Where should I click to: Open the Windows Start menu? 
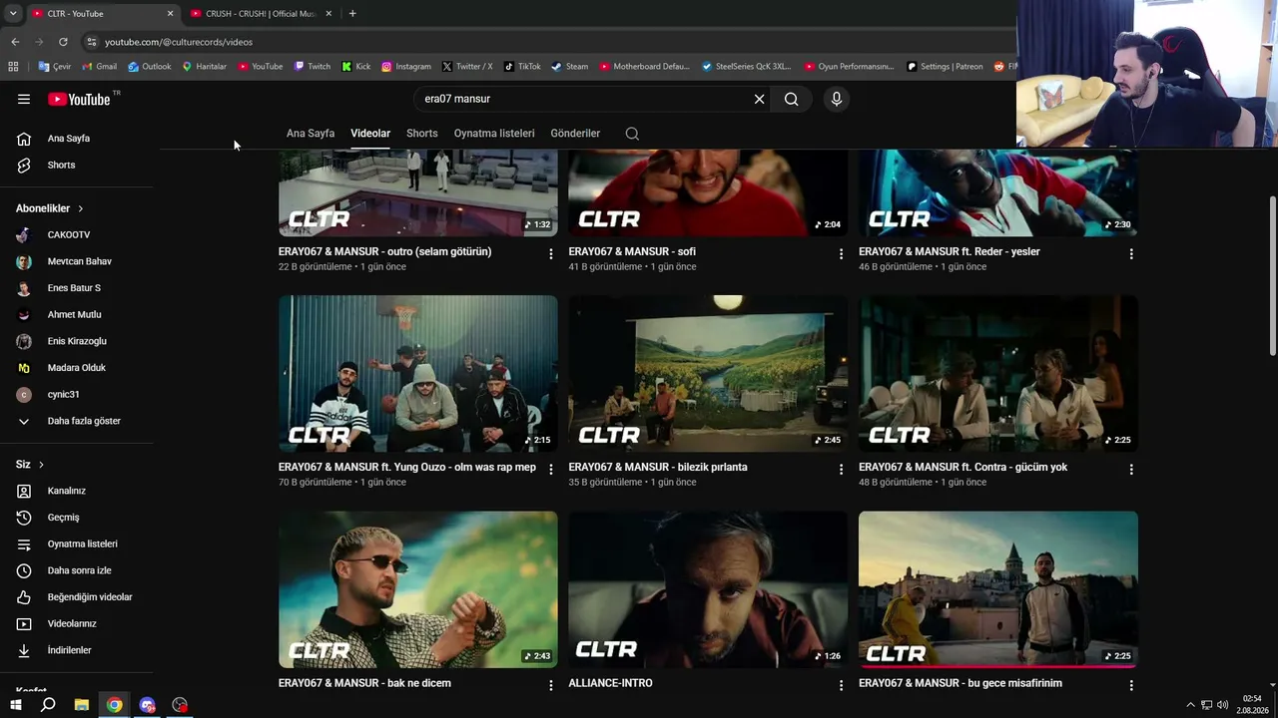tap(15, 705)
